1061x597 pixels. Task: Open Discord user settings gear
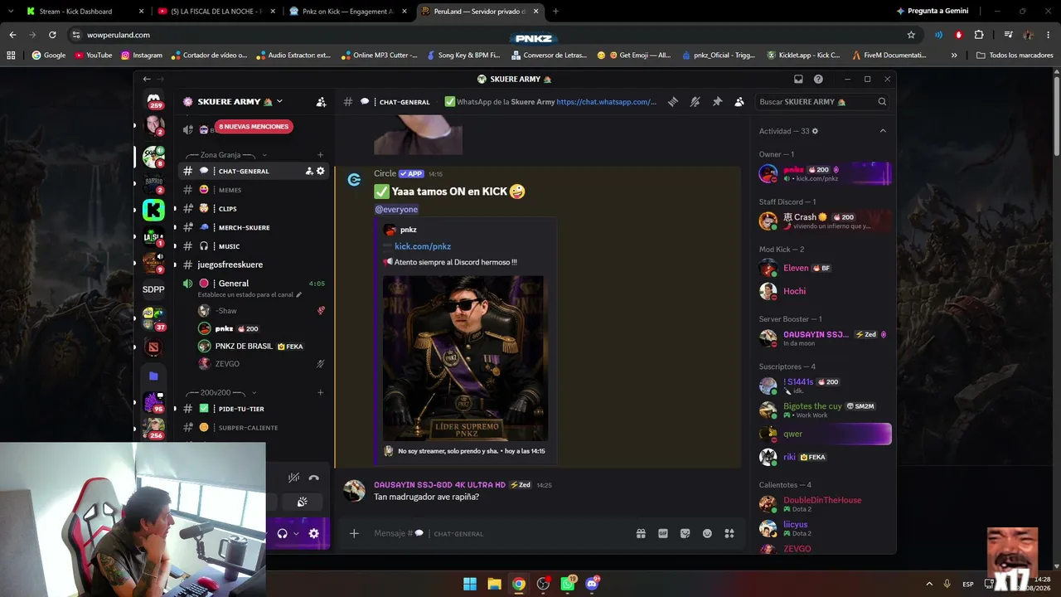coord(313,533)
